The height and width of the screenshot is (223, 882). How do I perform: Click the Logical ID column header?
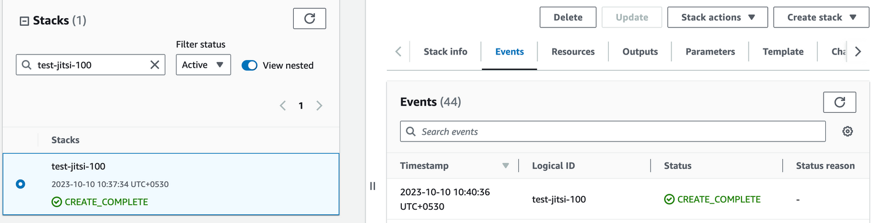(x=553, y=166)
